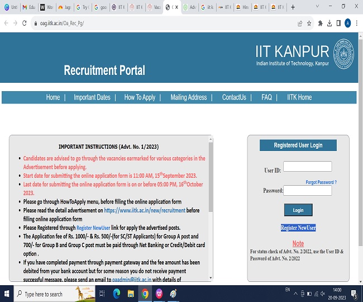Switch to the Gmail 'Edu' tab
The height and width of the screenshot is (302, 363).
pos(29,7)
